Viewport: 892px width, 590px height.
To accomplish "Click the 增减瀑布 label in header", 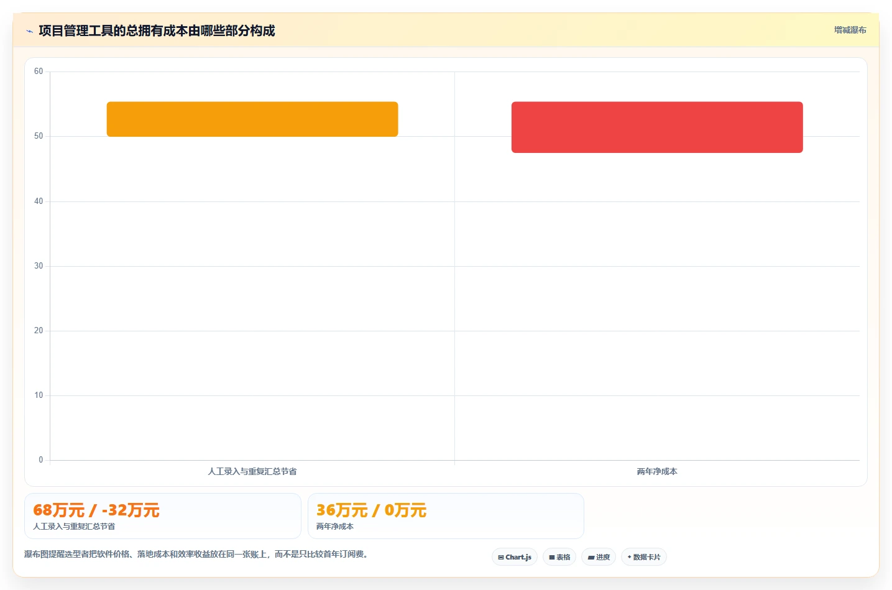I will 850,30.
